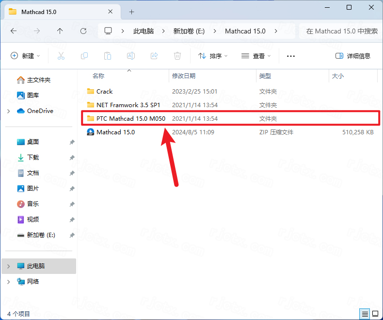Open a new tab with plus button
Viewport: 383px width, 320px height.
tap(131, 12)
